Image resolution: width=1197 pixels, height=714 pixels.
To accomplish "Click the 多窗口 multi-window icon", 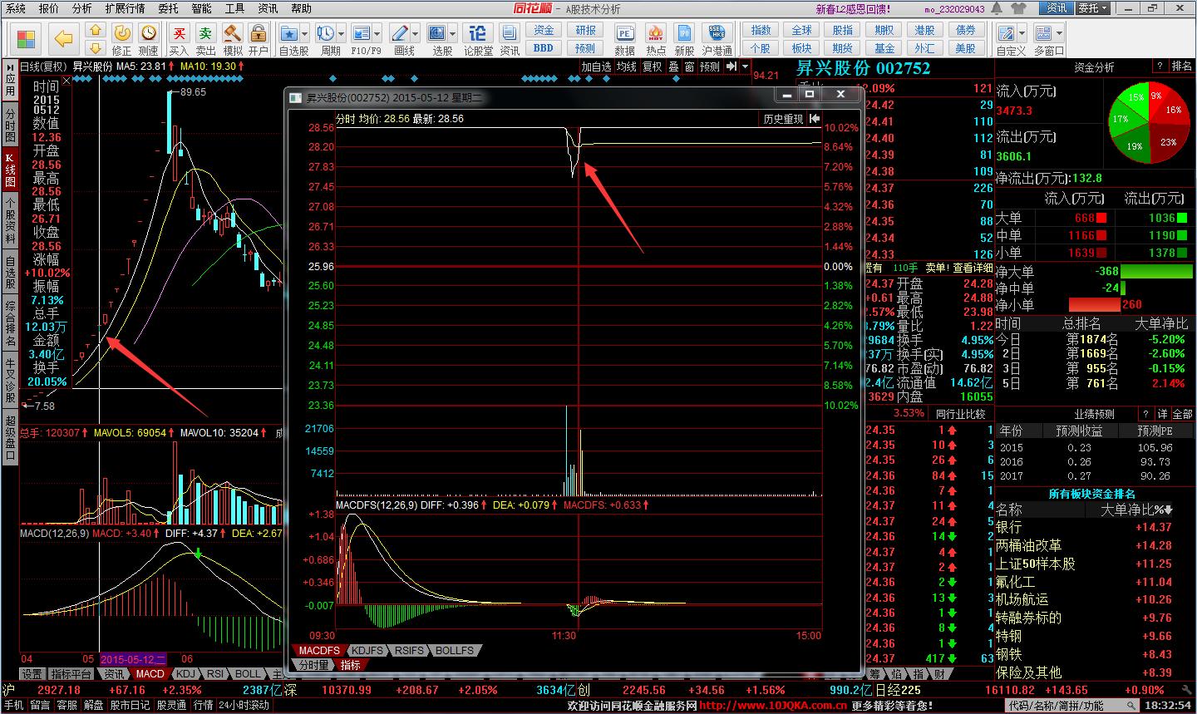I will click(1044, 39).
